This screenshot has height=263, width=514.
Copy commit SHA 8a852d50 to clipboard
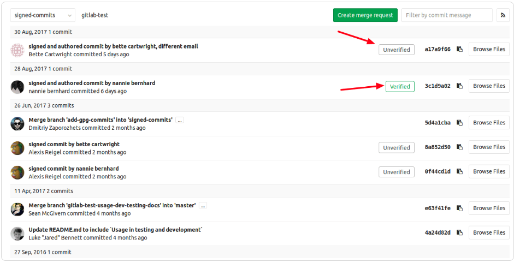pyautogui.click(x=460, y=147)
